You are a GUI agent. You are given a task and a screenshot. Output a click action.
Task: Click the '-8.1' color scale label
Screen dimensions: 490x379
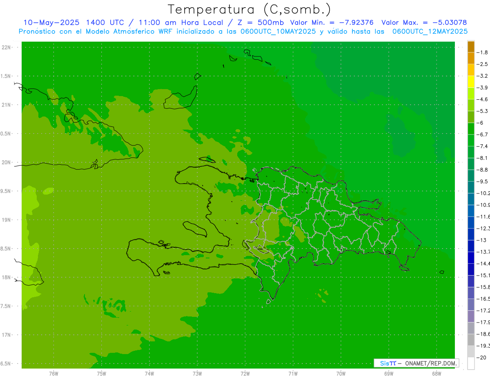tap(482, 158)
